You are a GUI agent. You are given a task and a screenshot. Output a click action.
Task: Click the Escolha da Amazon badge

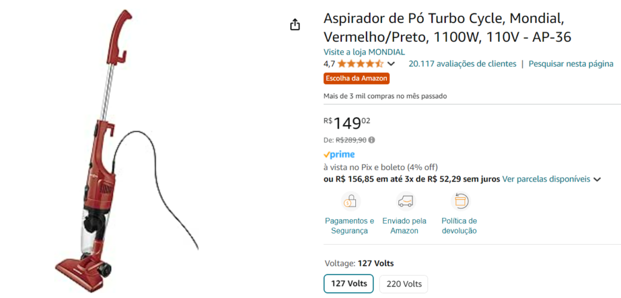pos(357,78)
